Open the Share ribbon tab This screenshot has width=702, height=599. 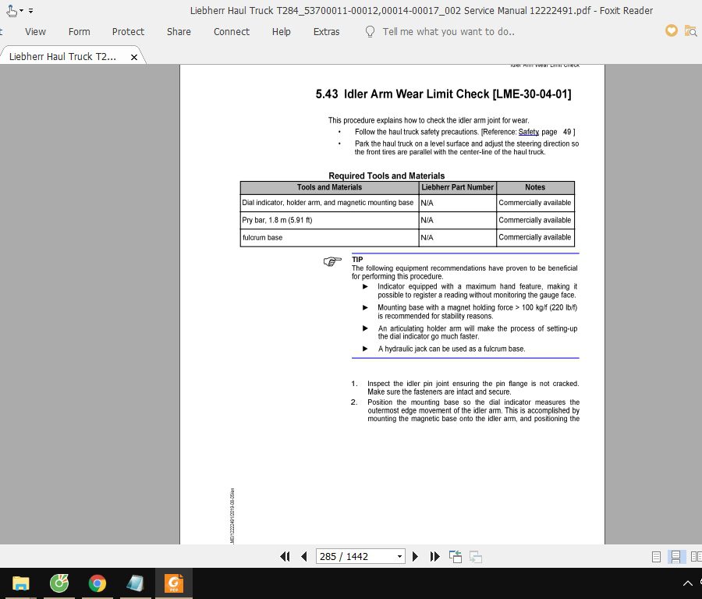pos(179,32)
